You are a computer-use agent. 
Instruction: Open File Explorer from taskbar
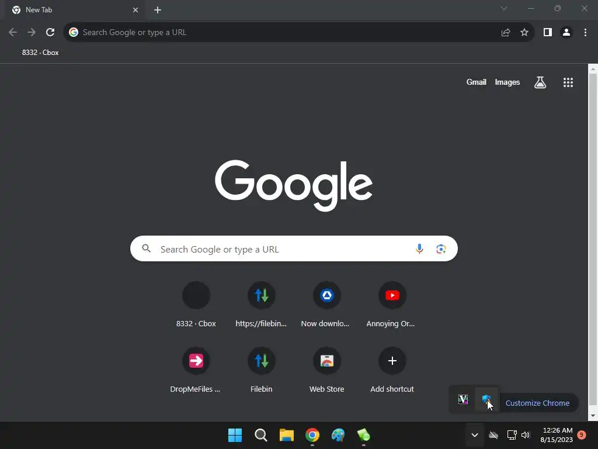point(286,435)
